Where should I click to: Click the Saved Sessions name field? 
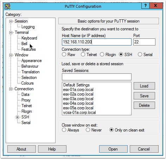point(97,77)
